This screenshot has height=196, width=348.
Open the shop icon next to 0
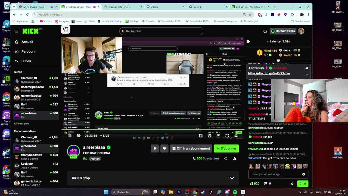266,183
